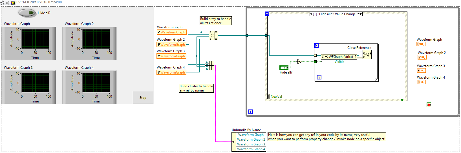
Task: Select the Waveform Graph plot area
Action: pyautogui.click(x=35, y=39)
